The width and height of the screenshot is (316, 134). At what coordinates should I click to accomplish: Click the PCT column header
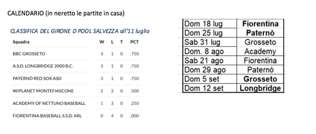point(134,42)
